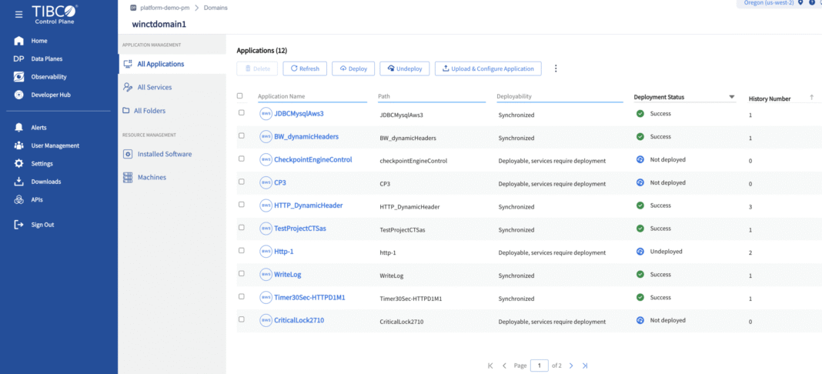This screenshot has width=822, height=374.
Task: Click the Application Name filter field
Action: (312, 96)
